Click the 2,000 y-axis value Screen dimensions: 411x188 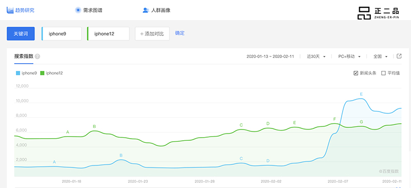click(x=22, y=160)
